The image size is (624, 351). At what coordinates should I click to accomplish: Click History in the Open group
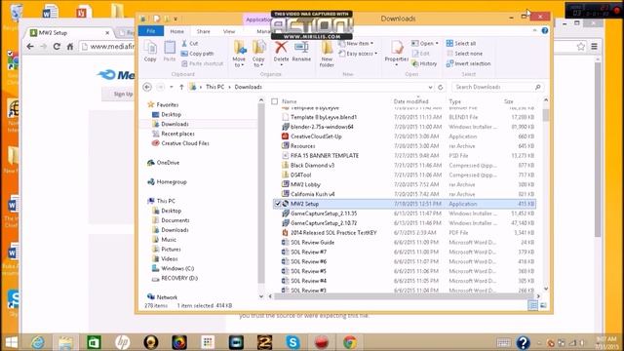coord(424,63)
